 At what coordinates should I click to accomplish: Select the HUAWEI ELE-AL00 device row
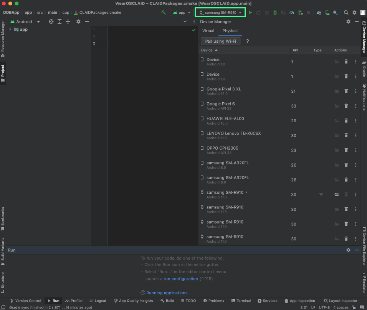tap(279, 121)
